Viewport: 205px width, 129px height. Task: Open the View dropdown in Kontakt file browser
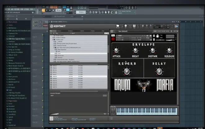pos(63,33)
